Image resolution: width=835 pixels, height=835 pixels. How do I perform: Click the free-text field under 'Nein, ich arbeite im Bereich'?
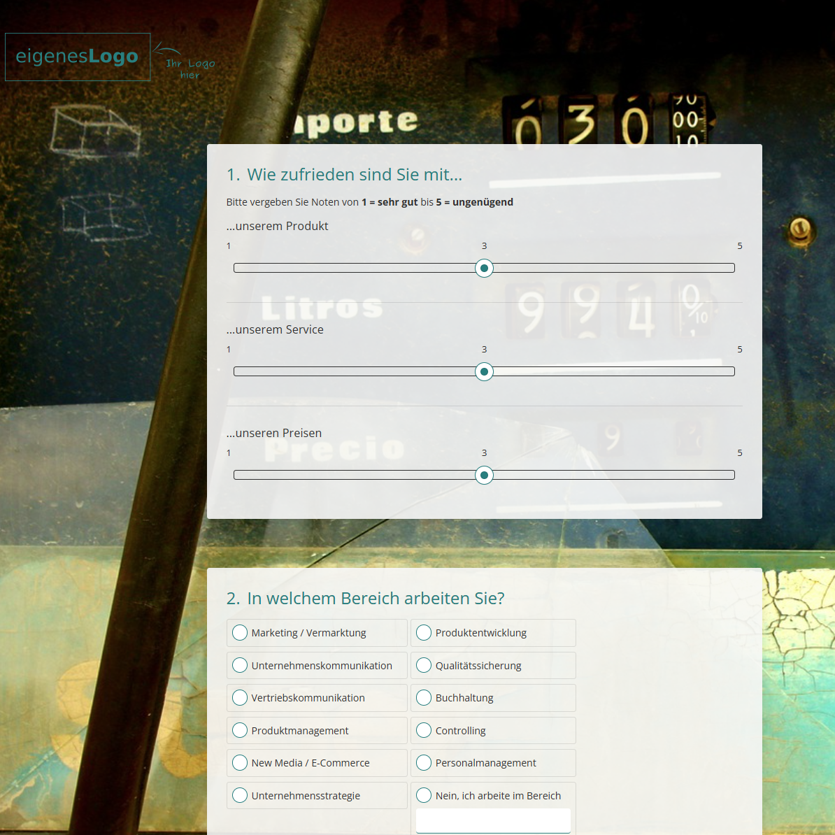[x=493, y=820]
